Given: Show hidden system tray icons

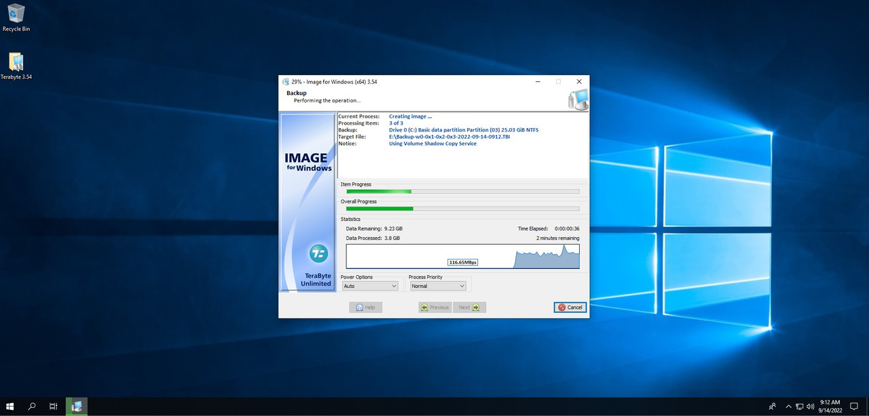Looking at the screenshot, I should coord(788,407).
